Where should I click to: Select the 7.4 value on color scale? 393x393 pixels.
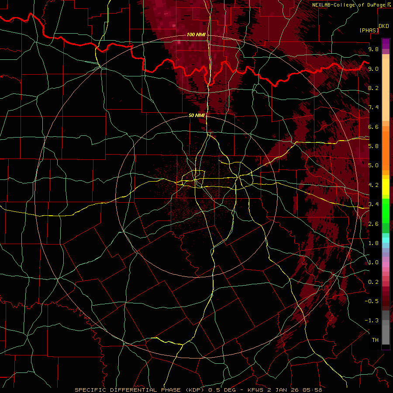click(373, 107)
